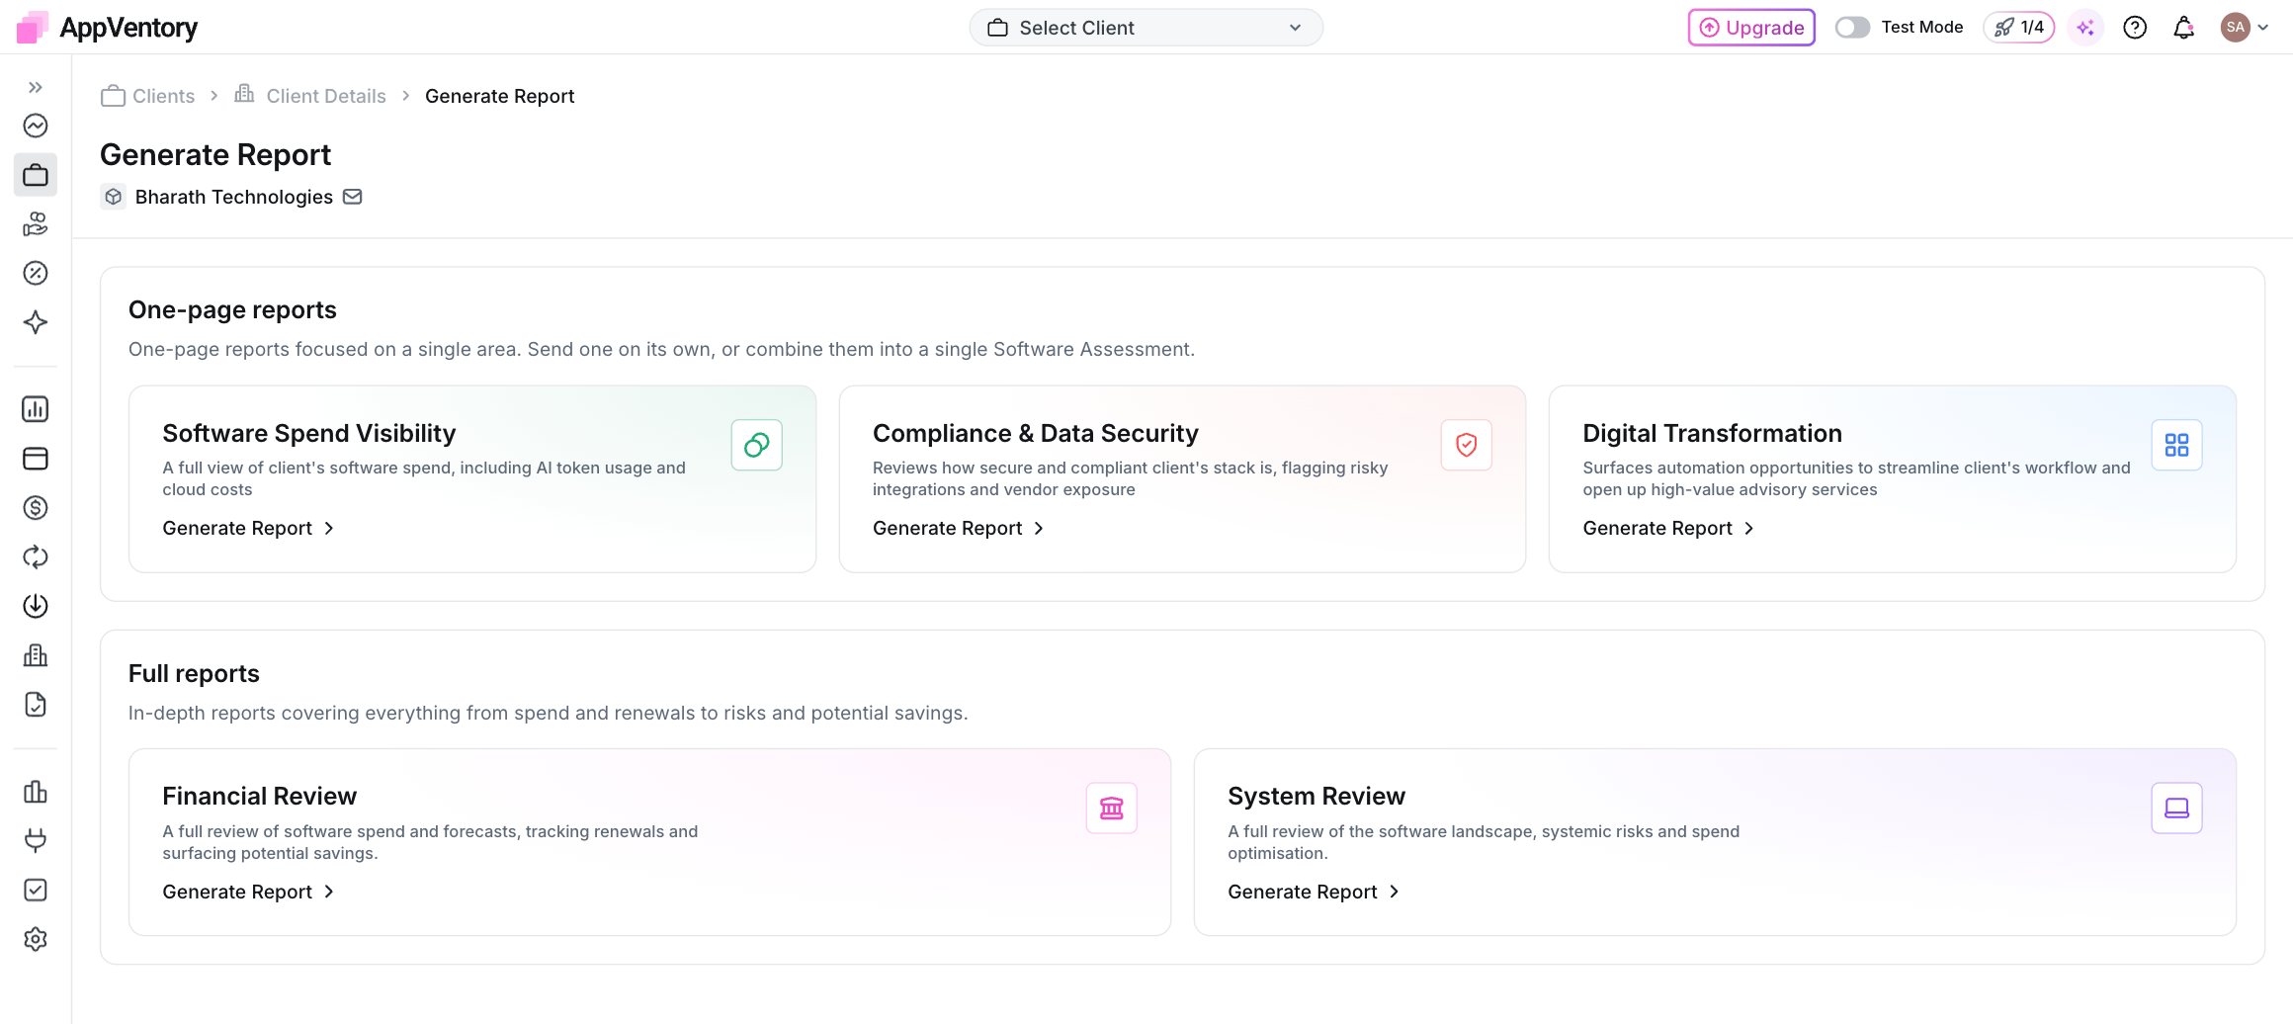Click the Financial Review card title

point(260,796)
